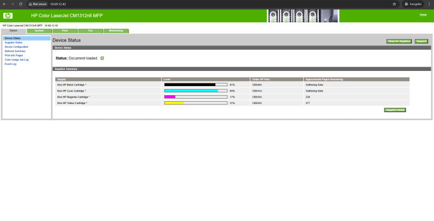Click the 31% yellow level value

(x=232, y=103)
